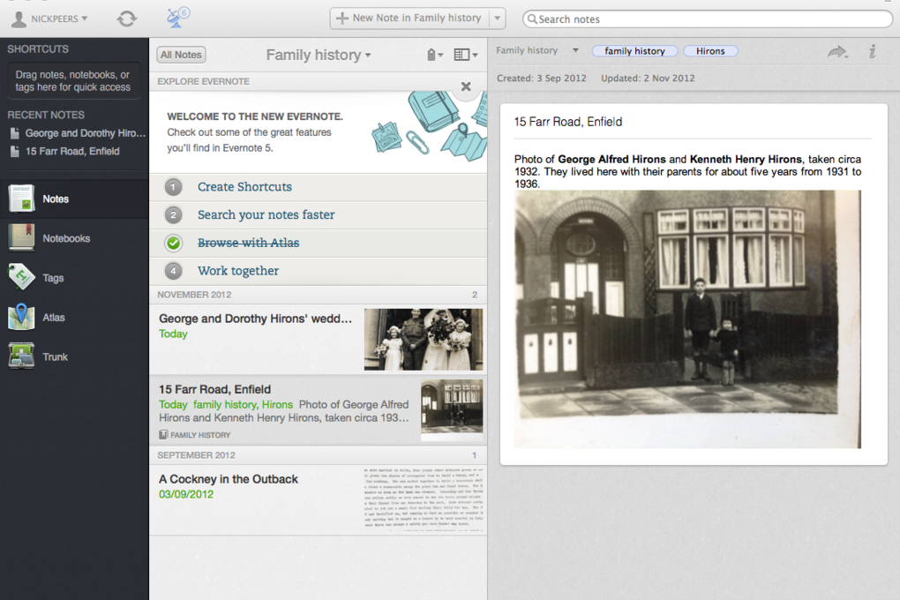Open the Atlas map icon
Screen dimensions: 900x600
point(21,317)
